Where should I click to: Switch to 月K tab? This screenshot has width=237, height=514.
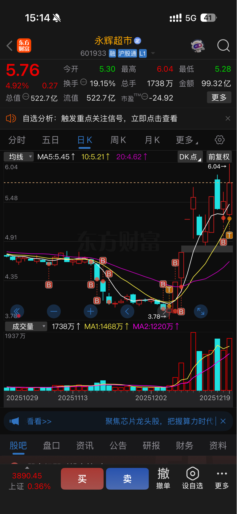click(x=152, y=140)
